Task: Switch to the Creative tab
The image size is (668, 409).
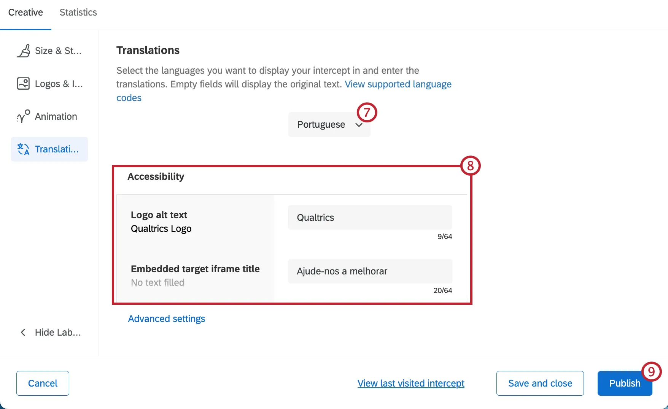Action: pyautogui.click(x=25, y=12)
